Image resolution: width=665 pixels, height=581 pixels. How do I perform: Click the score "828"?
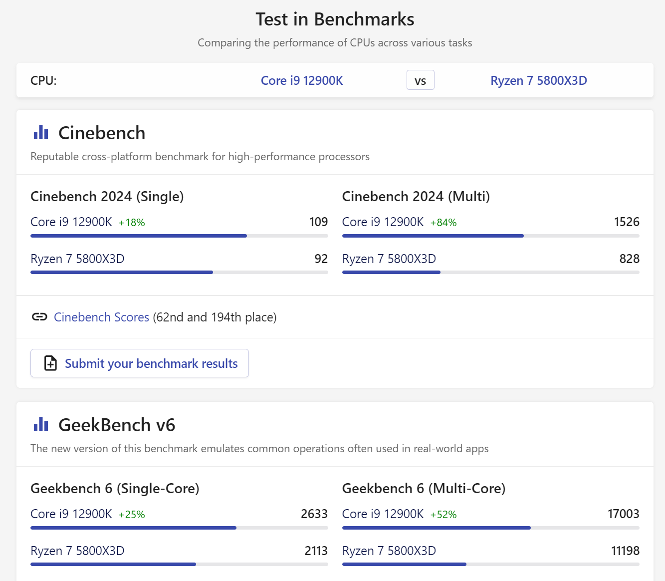point(630,259)
